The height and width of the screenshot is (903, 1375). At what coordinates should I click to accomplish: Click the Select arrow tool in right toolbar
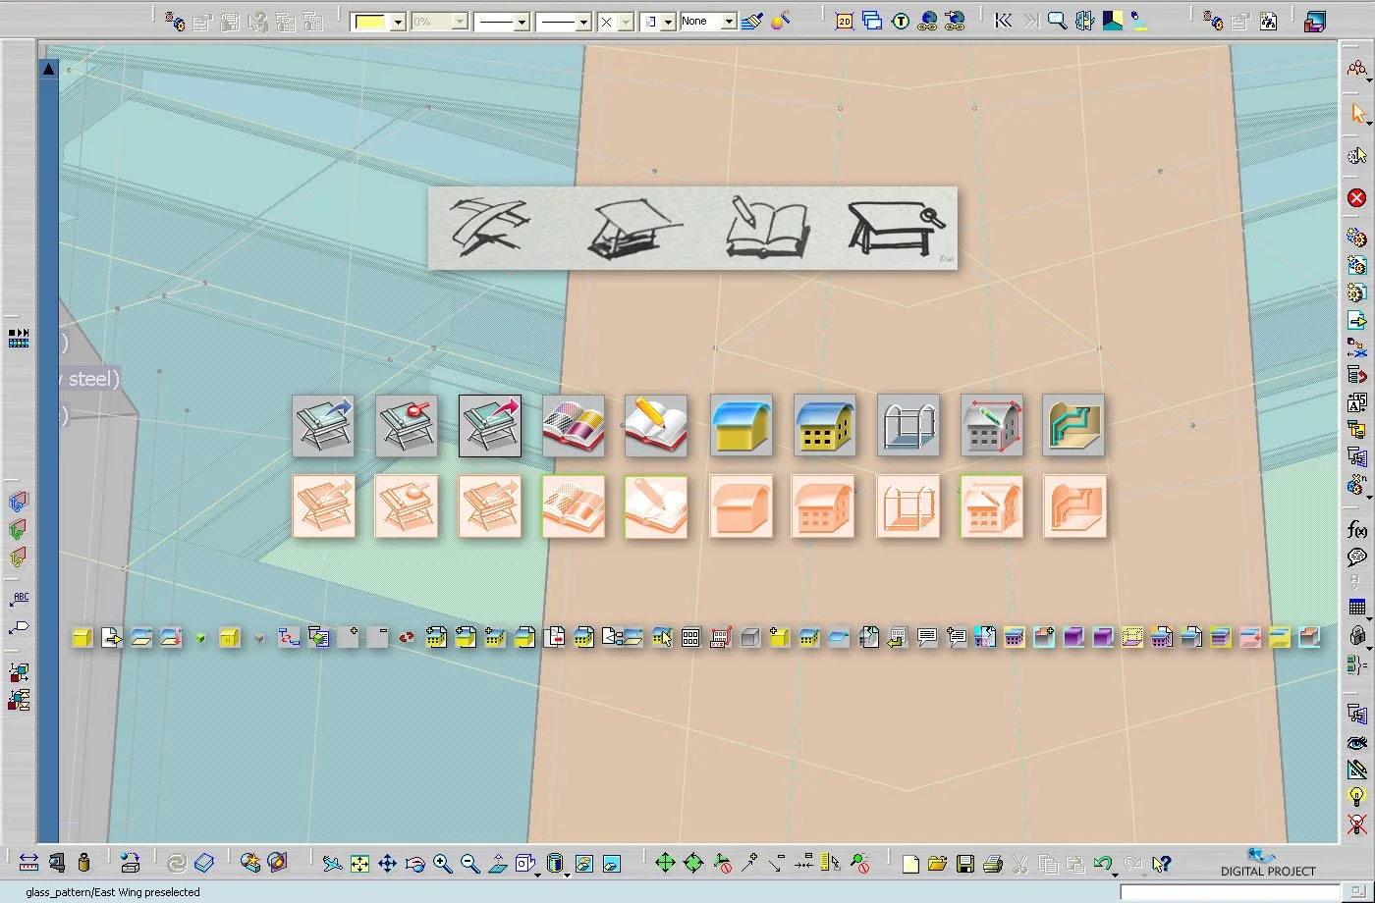(1357, 114)
